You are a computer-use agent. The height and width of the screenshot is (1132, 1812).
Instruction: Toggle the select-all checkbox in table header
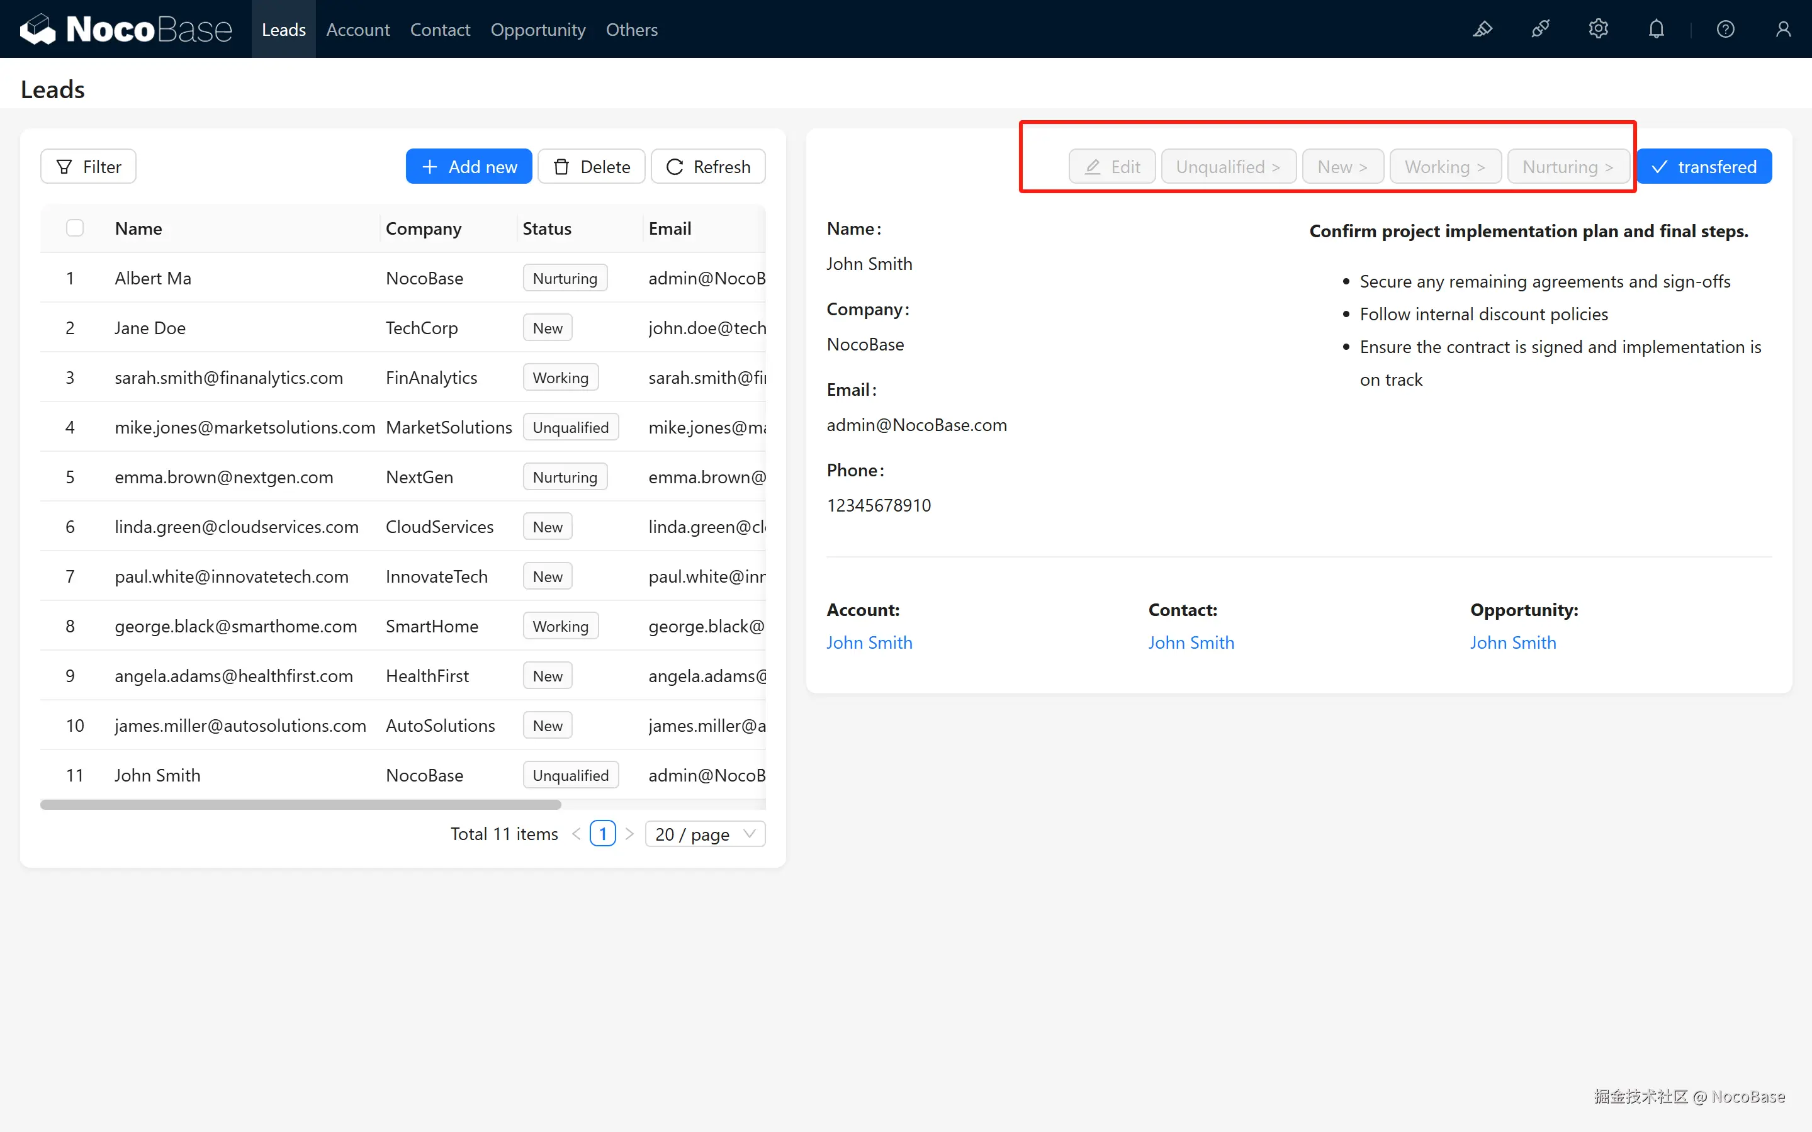[x=75, y=228]
